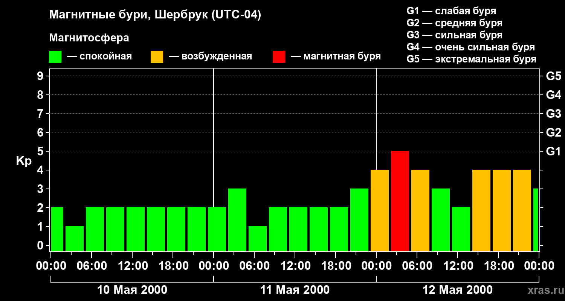
Task: Click the green Kp 2 bar on 12 May
Action: [461, 229]
